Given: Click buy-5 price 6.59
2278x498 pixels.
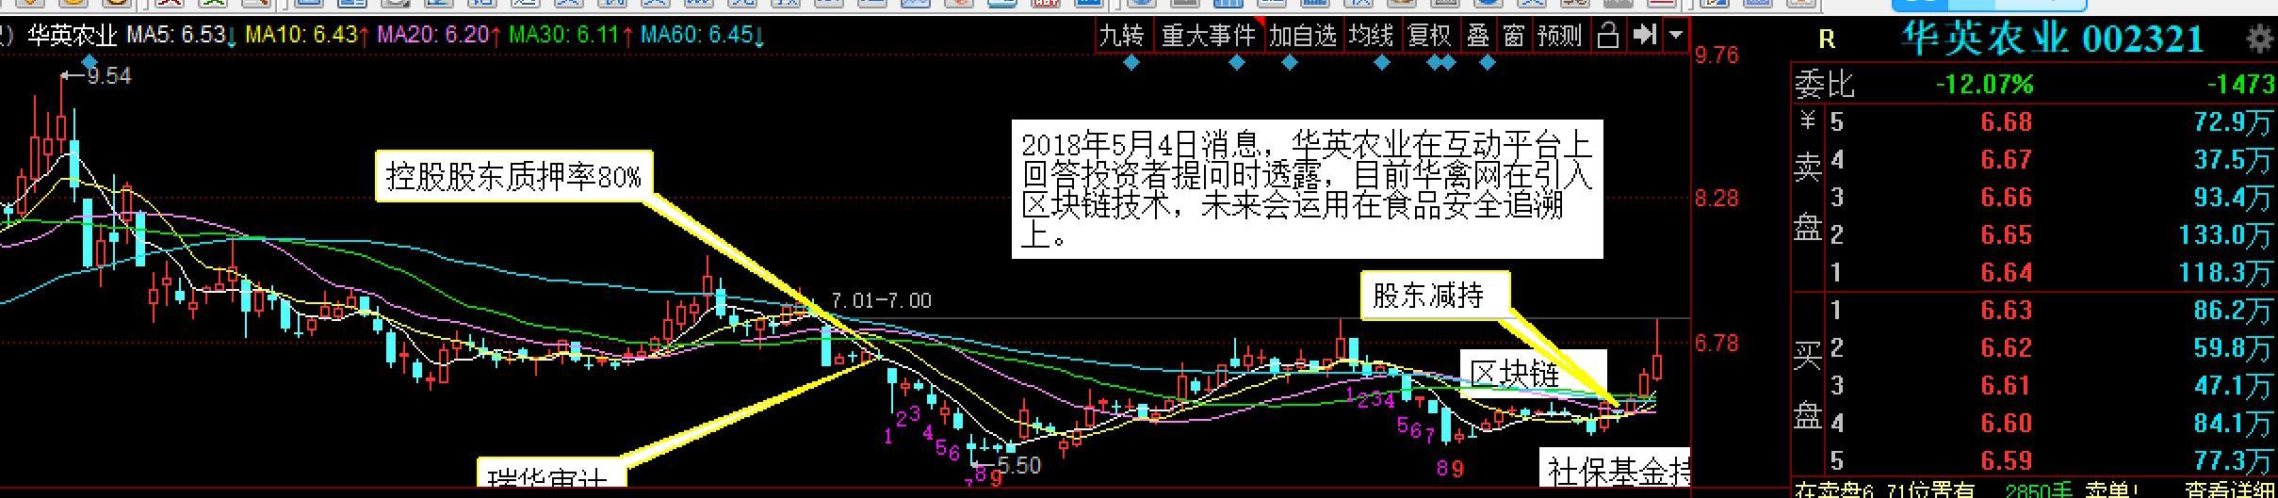Looking at the screenshot, I should (2006, 461).
